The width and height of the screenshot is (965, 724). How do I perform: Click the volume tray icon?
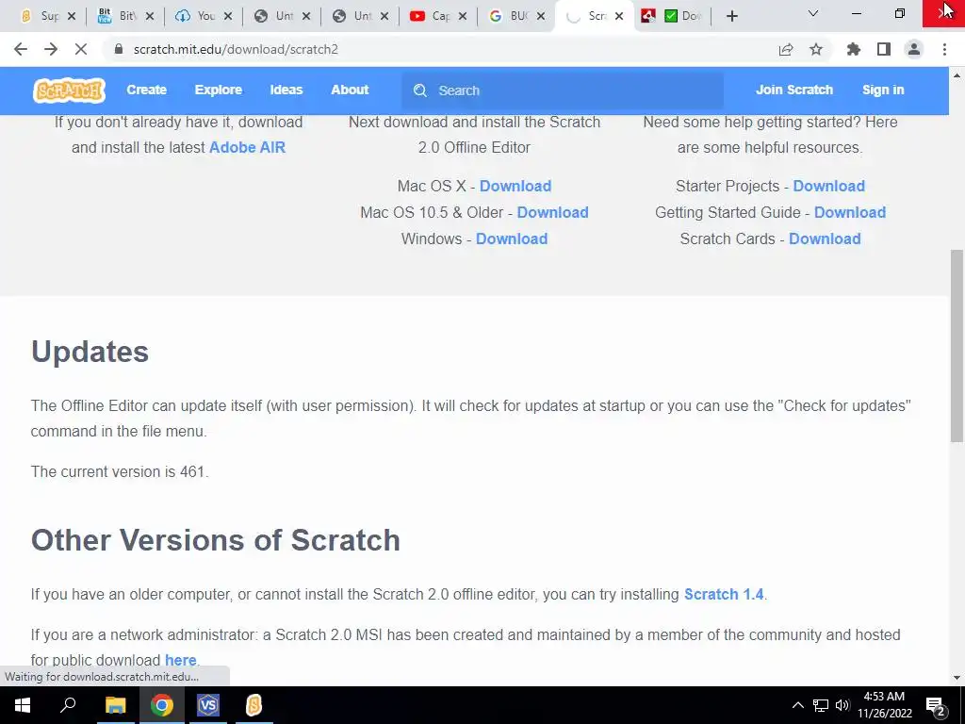tap(842, 705)
